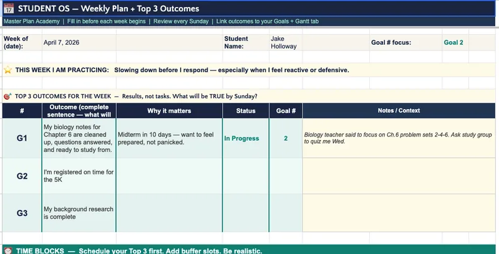Click the 'Slowing down before I respond' practice text
The image size is (499, 254).
231,70
